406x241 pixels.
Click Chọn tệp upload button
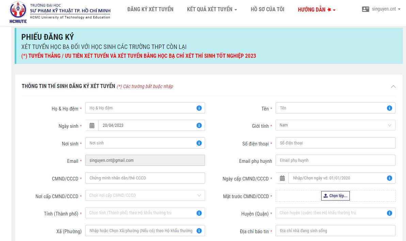tap(335, 196)
